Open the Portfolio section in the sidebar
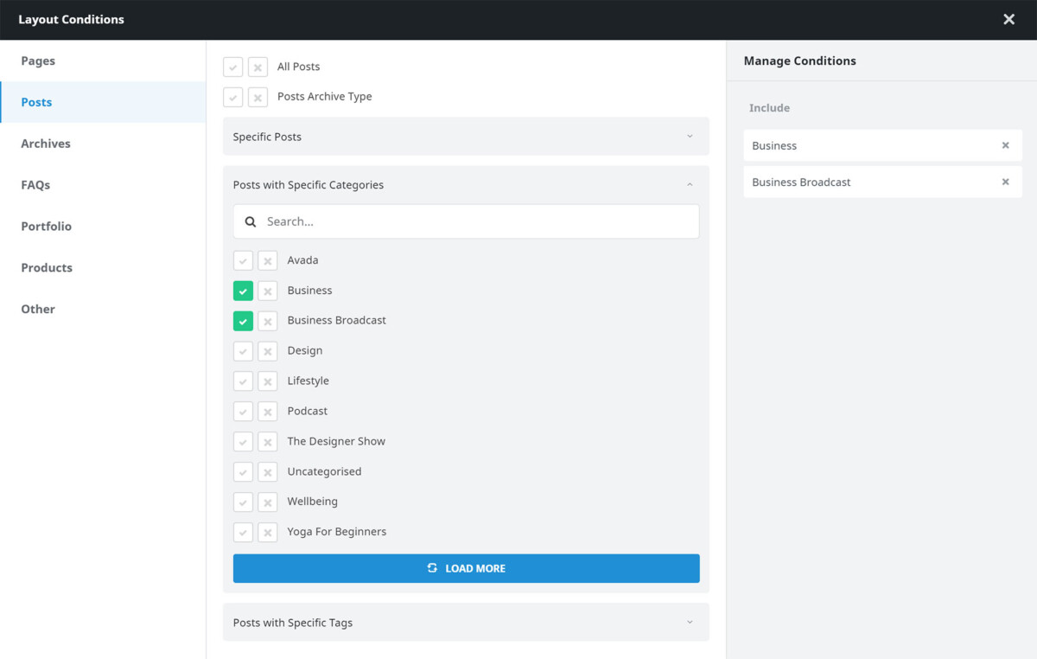This screenshot has height=659, width=1037. [46, 226]
